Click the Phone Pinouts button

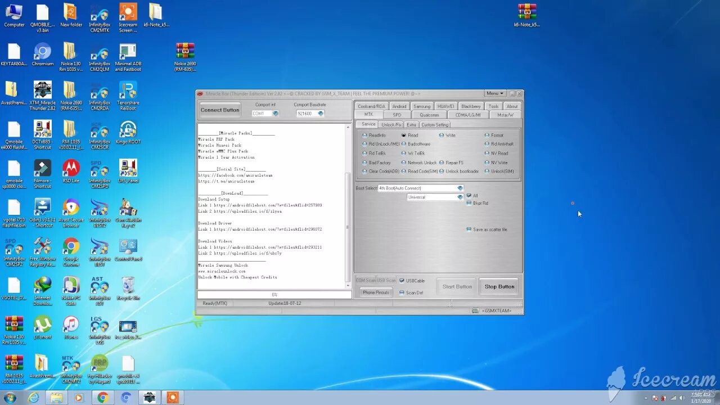[376, 292]
